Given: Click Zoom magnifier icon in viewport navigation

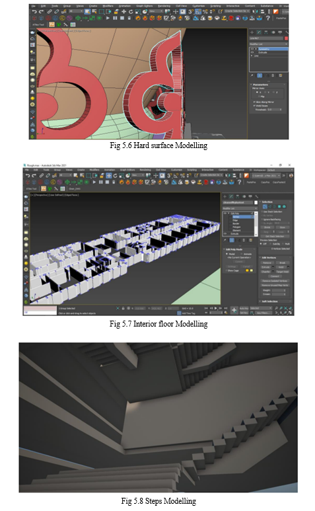Looking at the screenshot, I should pos(276,308).
